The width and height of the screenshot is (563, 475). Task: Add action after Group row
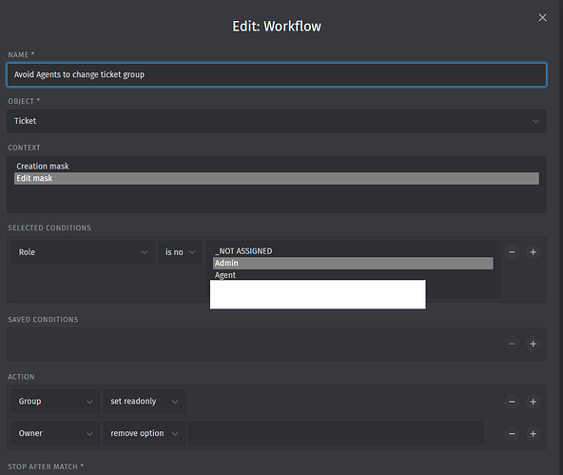(x=533, y=402)
